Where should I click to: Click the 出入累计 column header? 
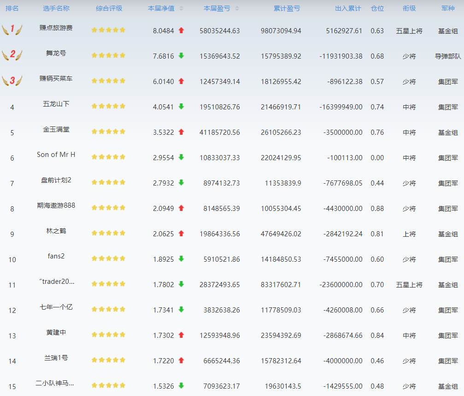348,8
